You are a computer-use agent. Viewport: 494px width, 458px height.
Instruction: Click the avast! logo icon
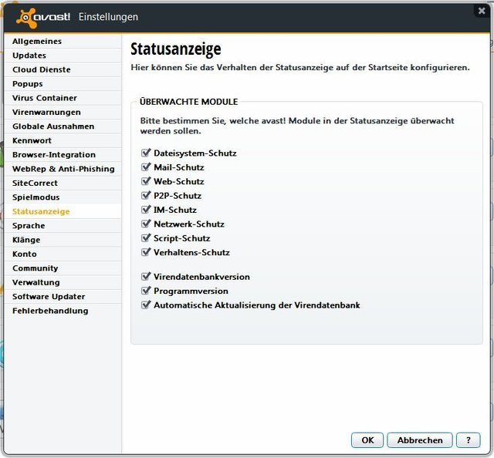coord(26,18)
